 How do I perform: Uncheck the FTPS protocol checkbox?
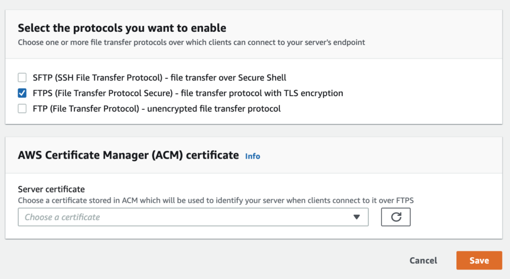click(22, 93)
